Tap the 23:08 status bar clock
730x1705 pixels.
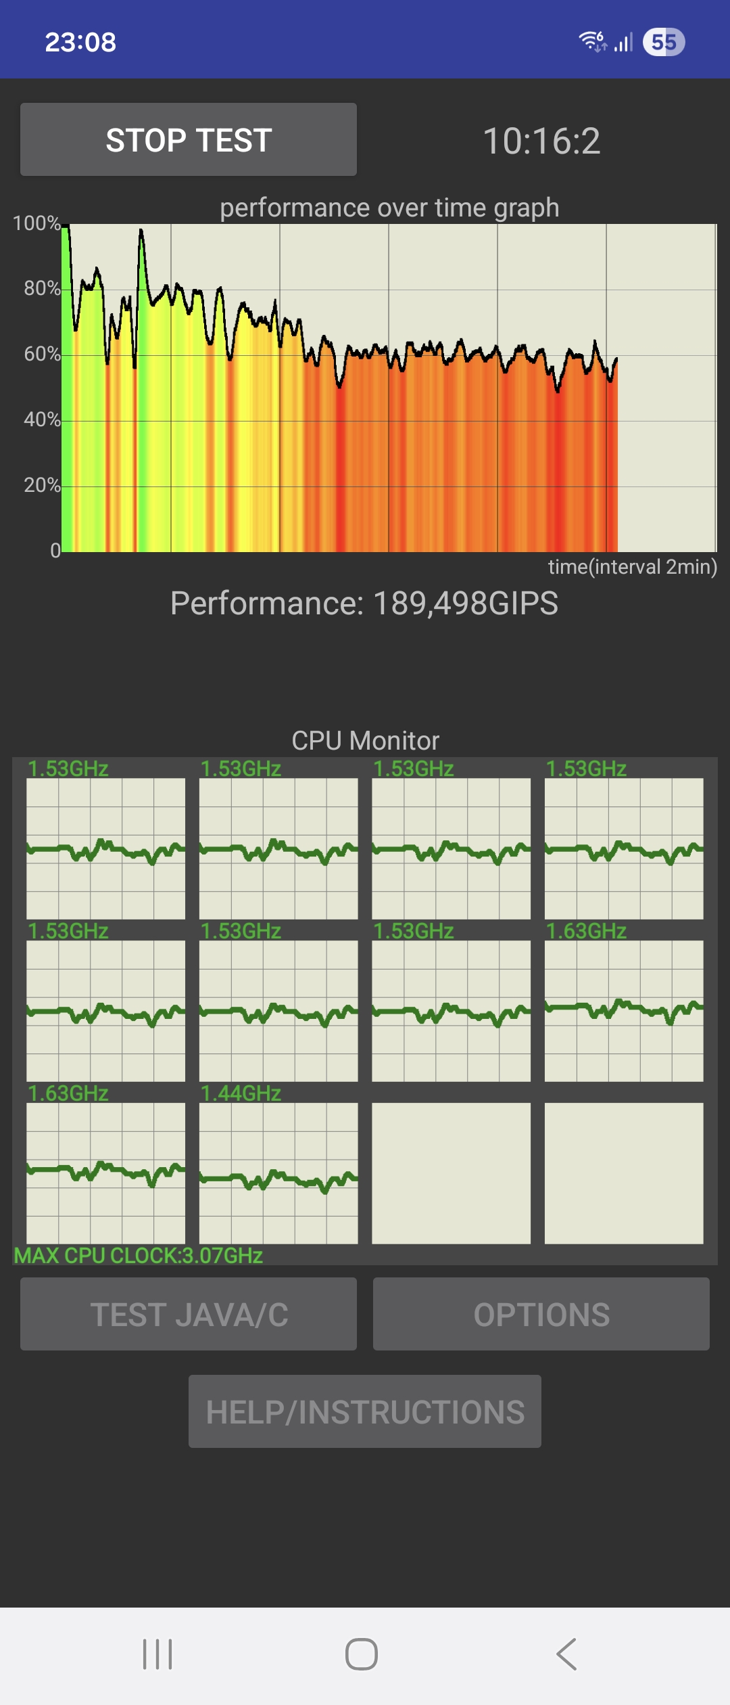(x=80, y=42)
